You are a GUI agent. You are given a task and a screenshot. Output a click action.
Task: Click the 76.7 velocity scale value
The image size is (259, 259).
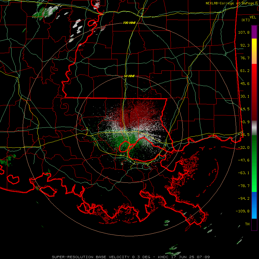point(245,58)
